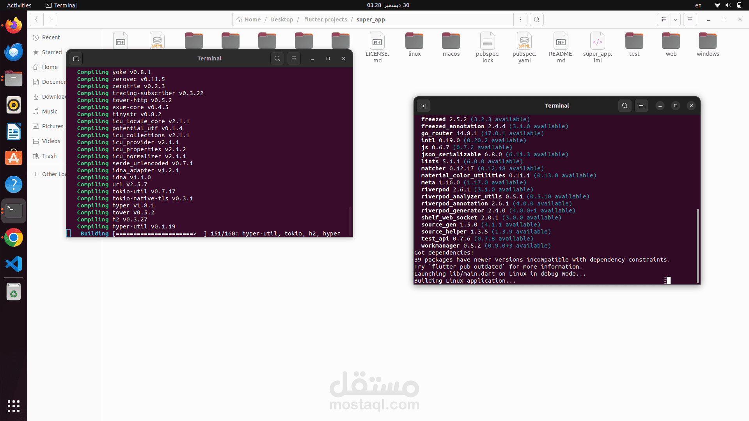Search files in file manager

pyautogui.click(x=536, y=19)
